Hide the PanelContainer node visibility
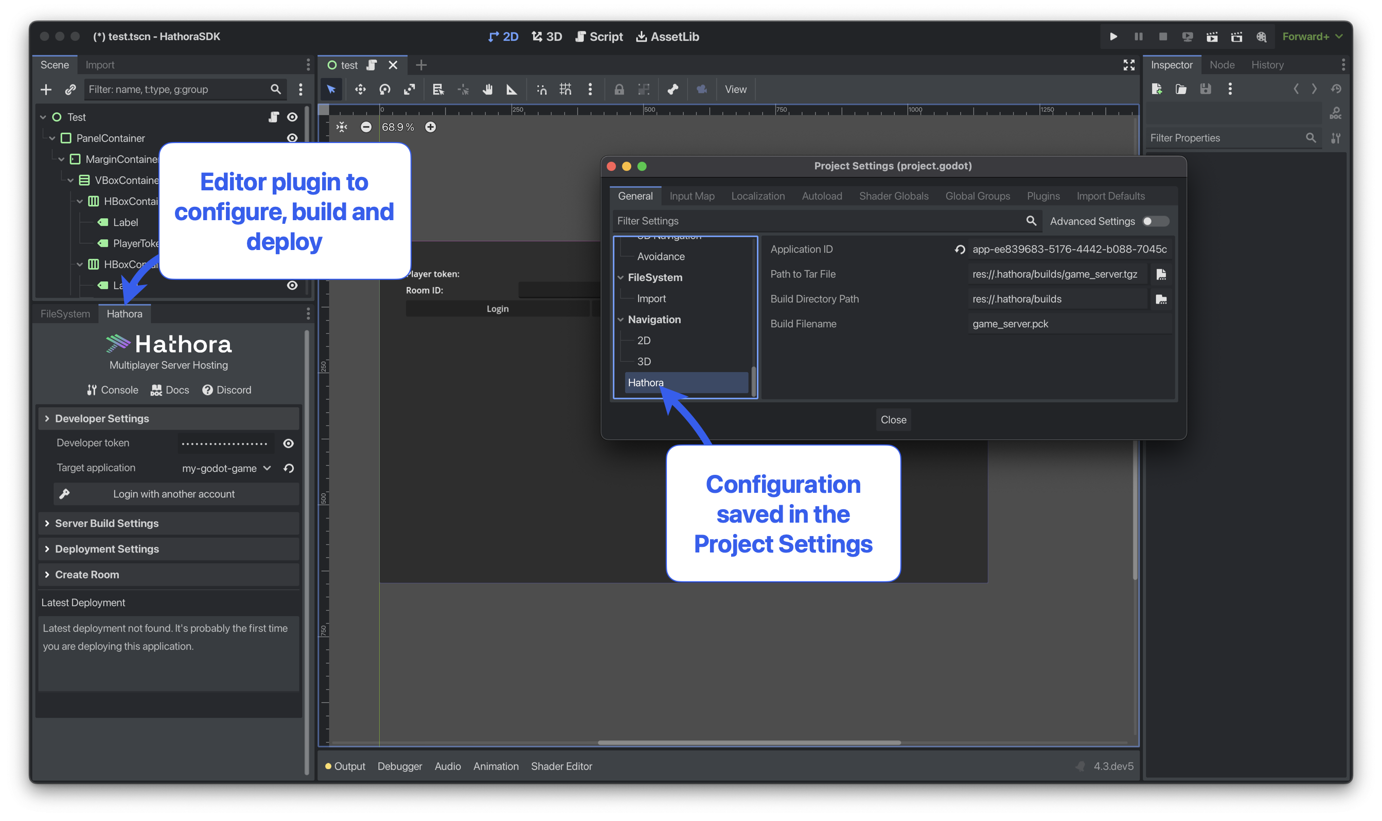Screen dimensions: 1382x821 click(x=292, y=138)
